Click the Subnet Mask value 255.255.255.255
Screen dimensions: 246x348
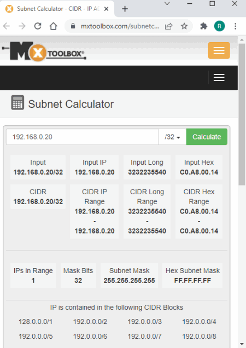[x=130, y=280]
